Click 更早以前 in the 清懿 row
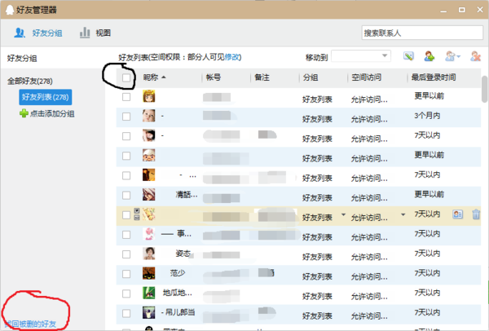 coord(429,194)
